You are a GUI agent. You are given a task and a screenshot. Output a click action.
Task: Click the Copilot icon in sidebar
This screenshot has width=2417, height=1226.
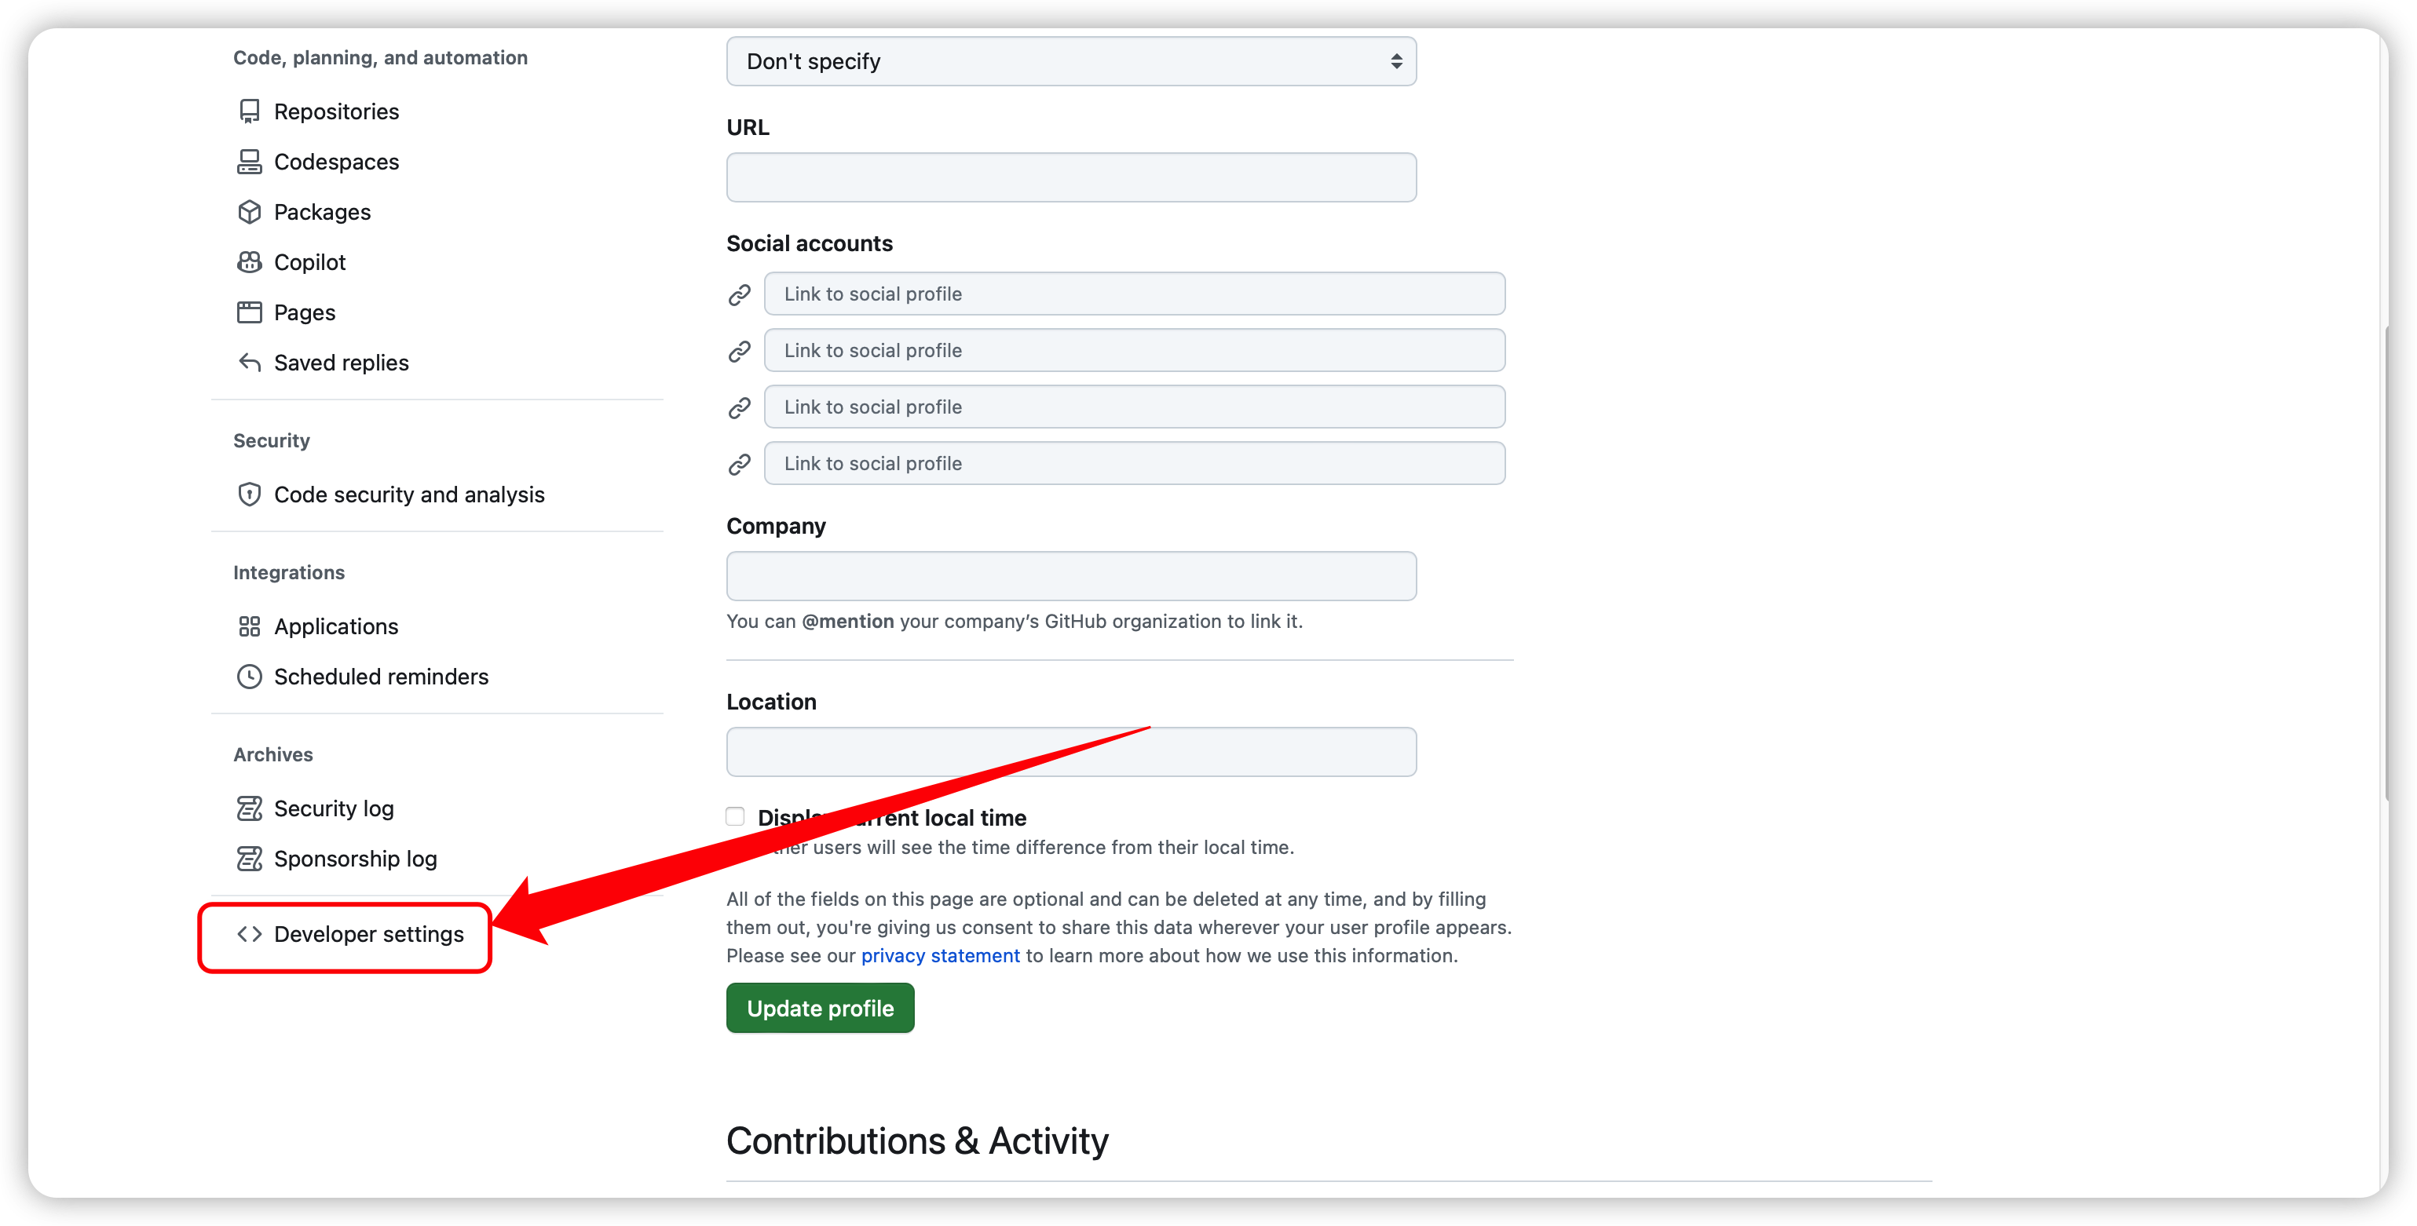click(x=249, y=263)
